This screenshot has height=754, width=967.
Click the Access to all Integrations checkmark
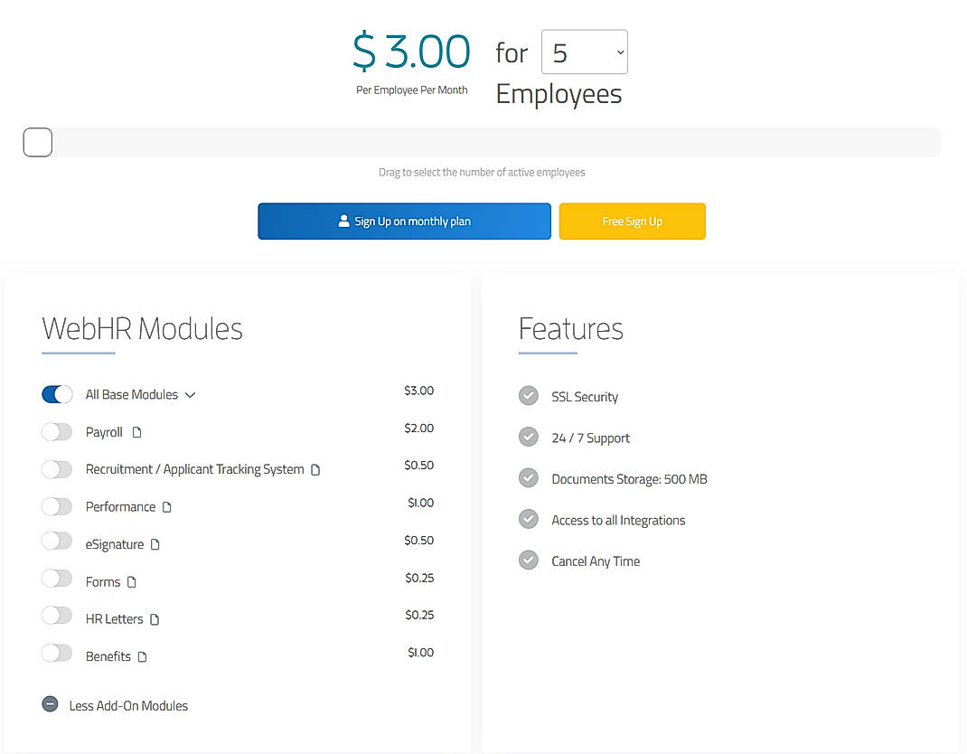point(529,519)
